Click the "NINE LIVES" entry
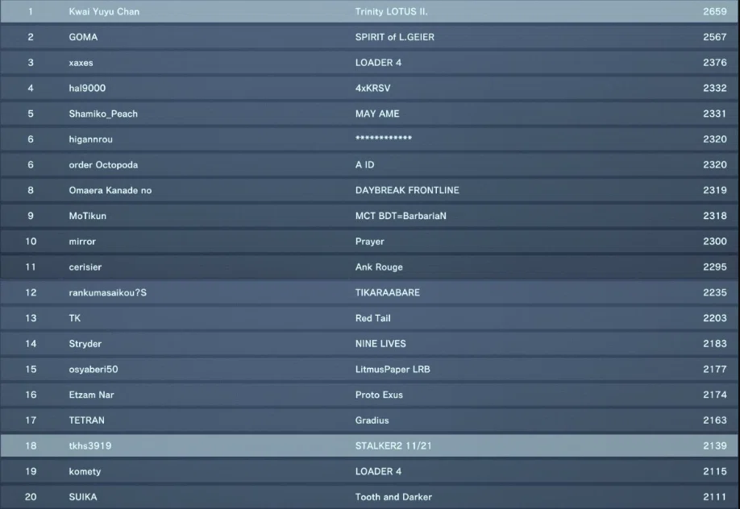This screenshot has height=509, width=740. pos(380,343)
